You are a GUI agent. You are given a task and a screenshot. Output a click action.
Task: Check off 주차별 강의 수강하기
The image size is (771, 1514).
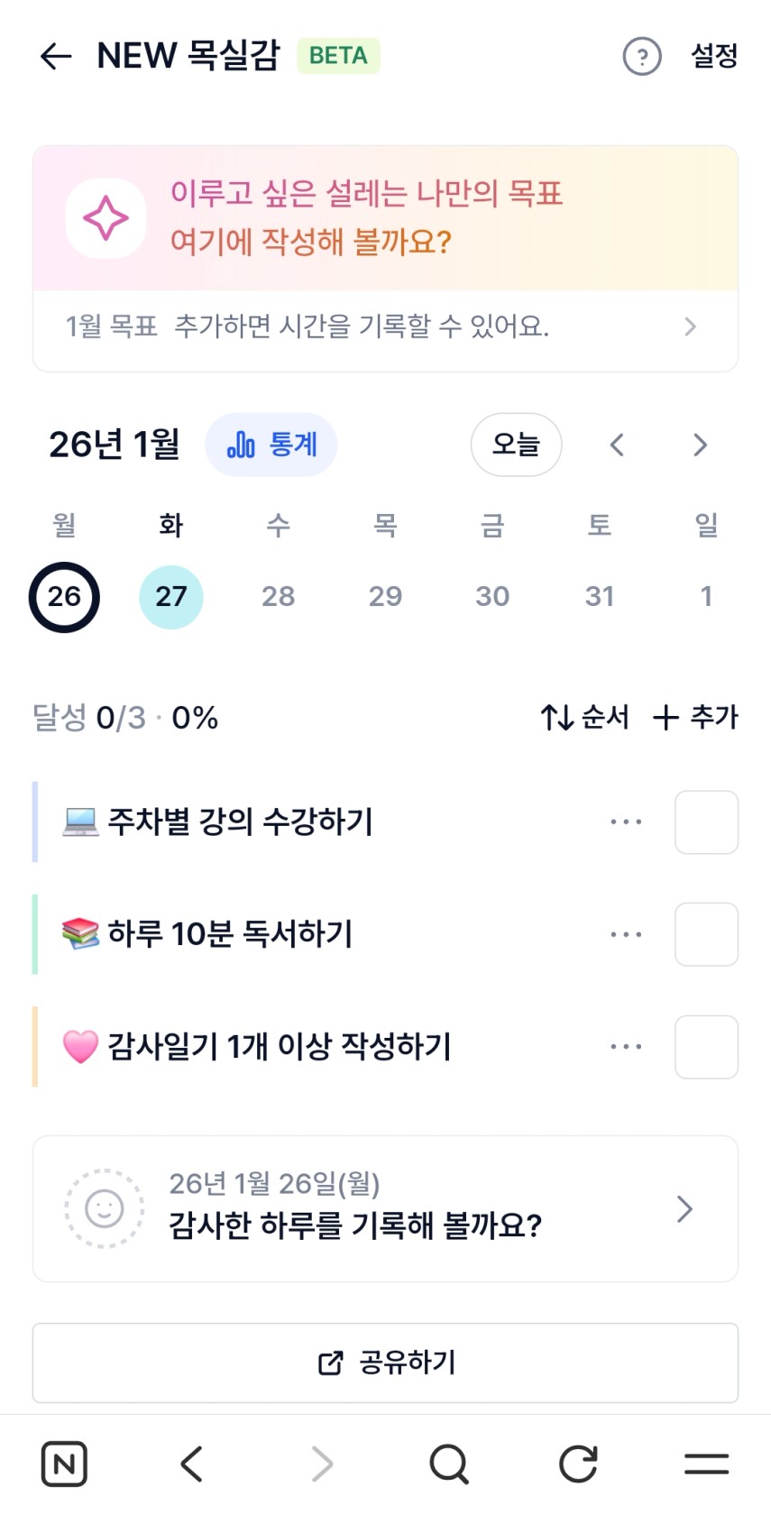[x=706, y=822]
